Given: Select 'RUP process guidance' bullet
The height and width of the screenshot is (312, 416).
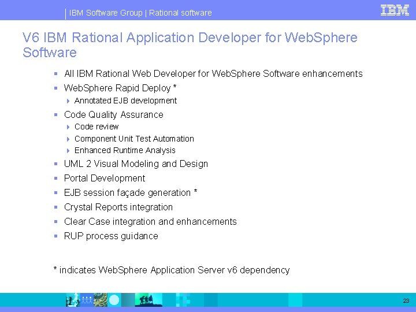Looking at the screenshot, I should [x=111, y=236].
